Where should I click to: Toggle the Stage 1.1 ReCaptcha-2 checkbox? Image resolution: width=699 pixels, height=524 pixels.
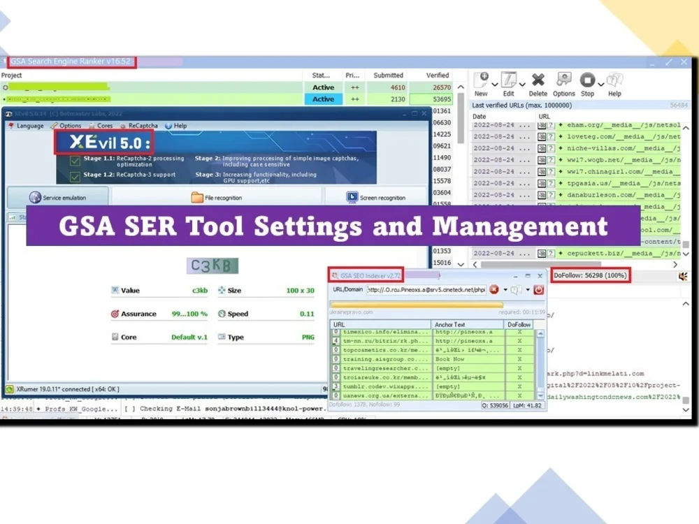(74, 159)
